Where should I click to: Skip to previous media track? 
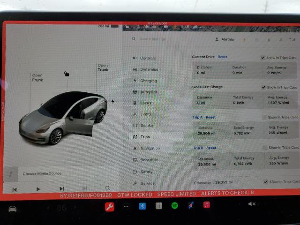point(15,189)
